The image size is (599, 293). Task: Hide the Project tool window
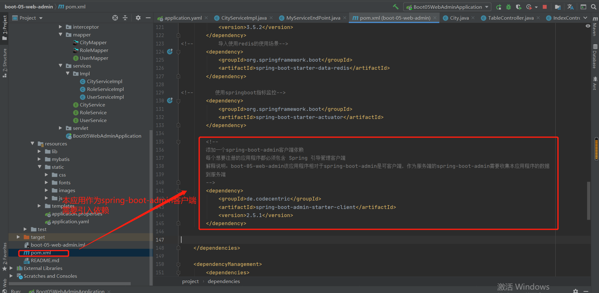148,18
